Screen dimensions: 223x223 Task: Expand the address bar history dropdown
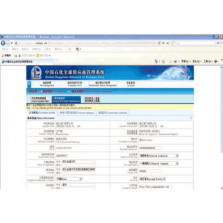(x=159, y=43)
